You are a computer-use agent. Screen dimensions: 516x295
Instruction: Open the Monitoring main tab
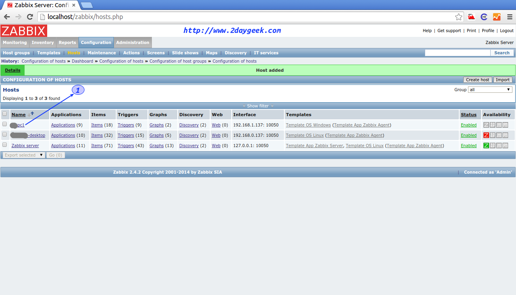(15, 42)
